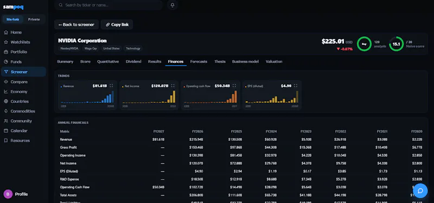Click the Revenue row label
Image resolution: width=434 pixels, height=203 pixels.
66,140
